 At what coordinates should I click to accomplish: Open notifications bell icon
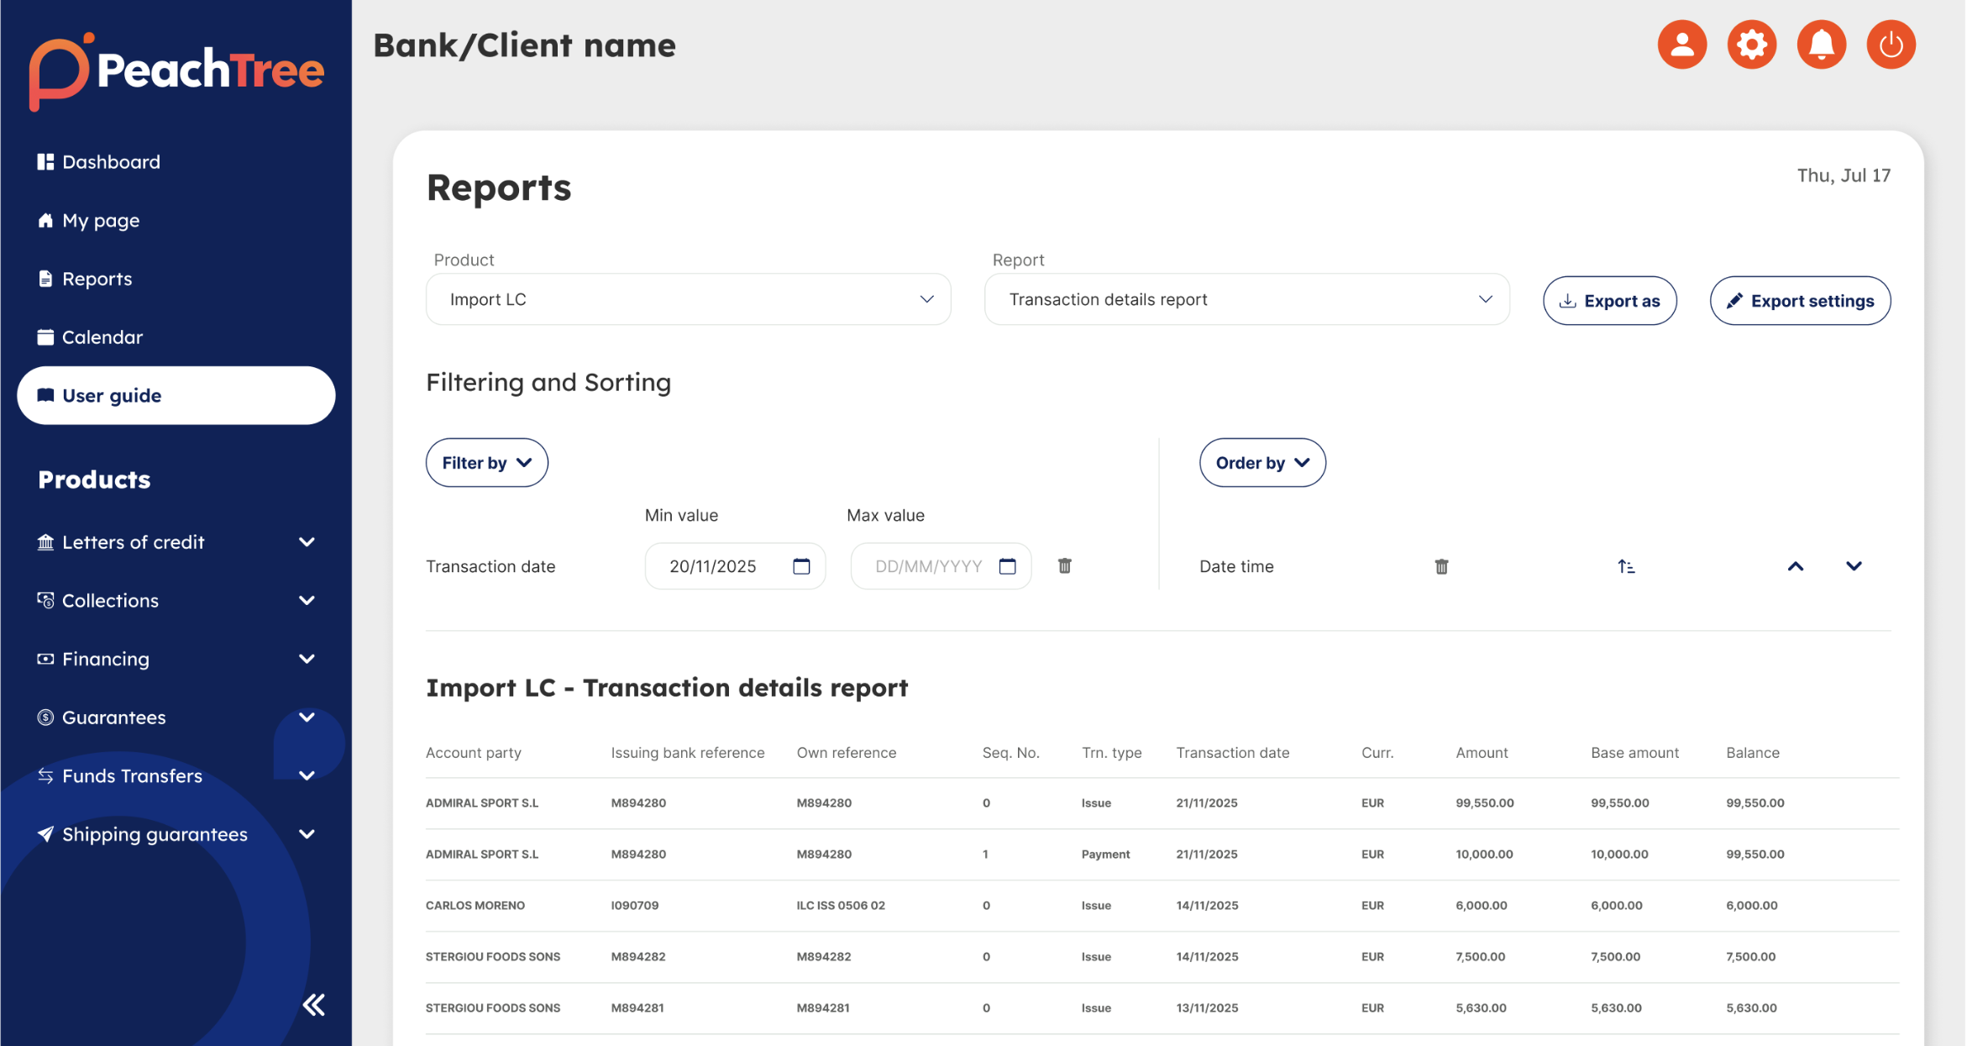tap(1821, 45)
